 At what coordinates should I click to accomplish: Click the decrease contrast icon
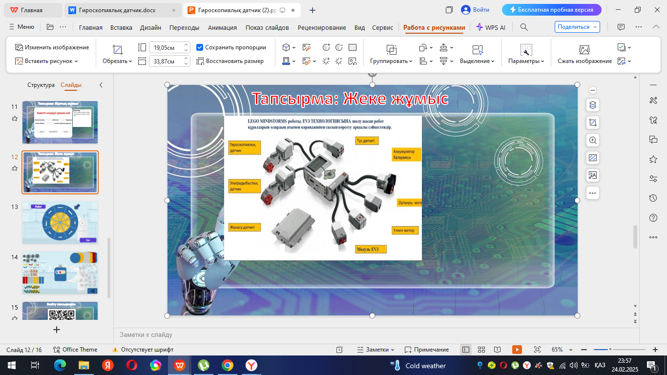[x=339, y=47]
